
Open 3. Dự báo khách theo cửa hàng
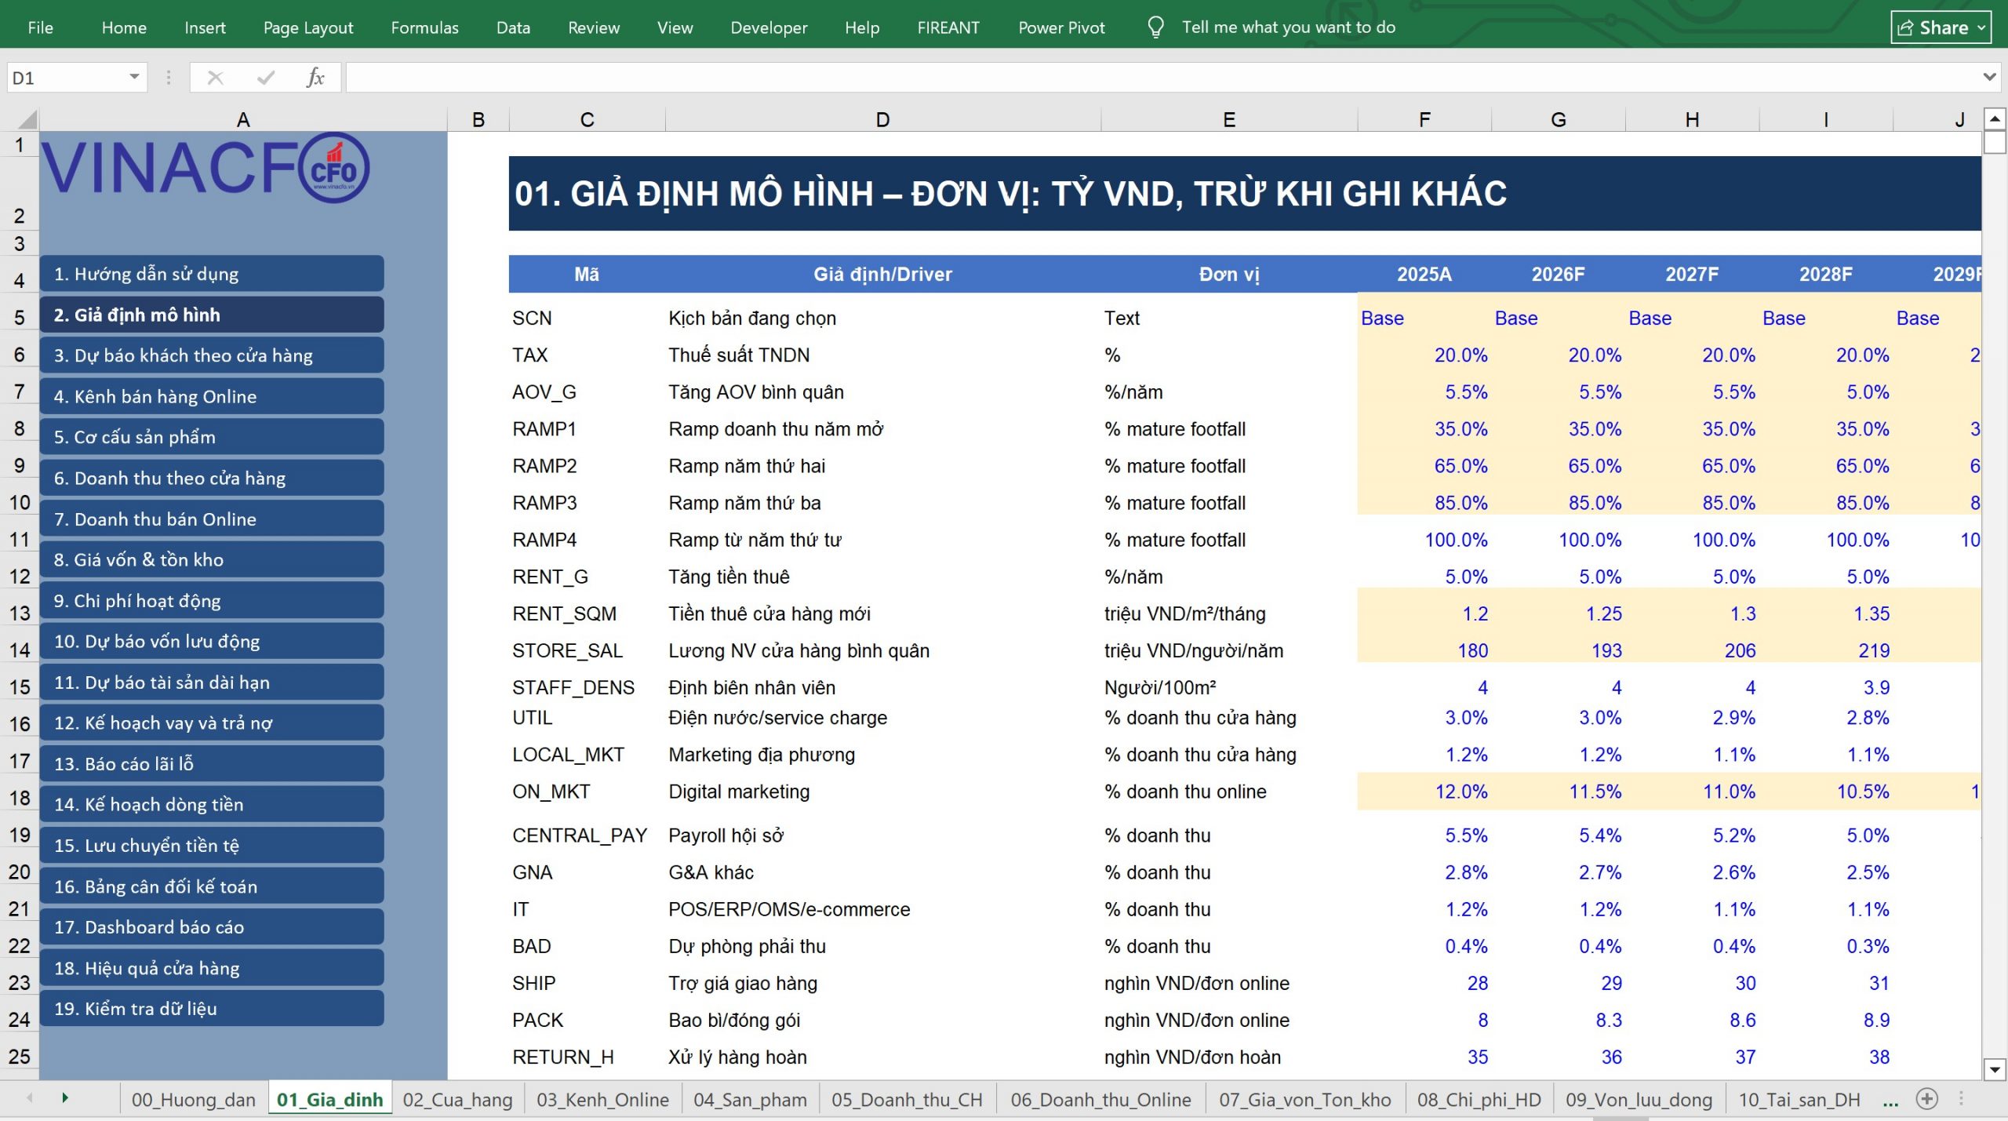tap(212, 355)
